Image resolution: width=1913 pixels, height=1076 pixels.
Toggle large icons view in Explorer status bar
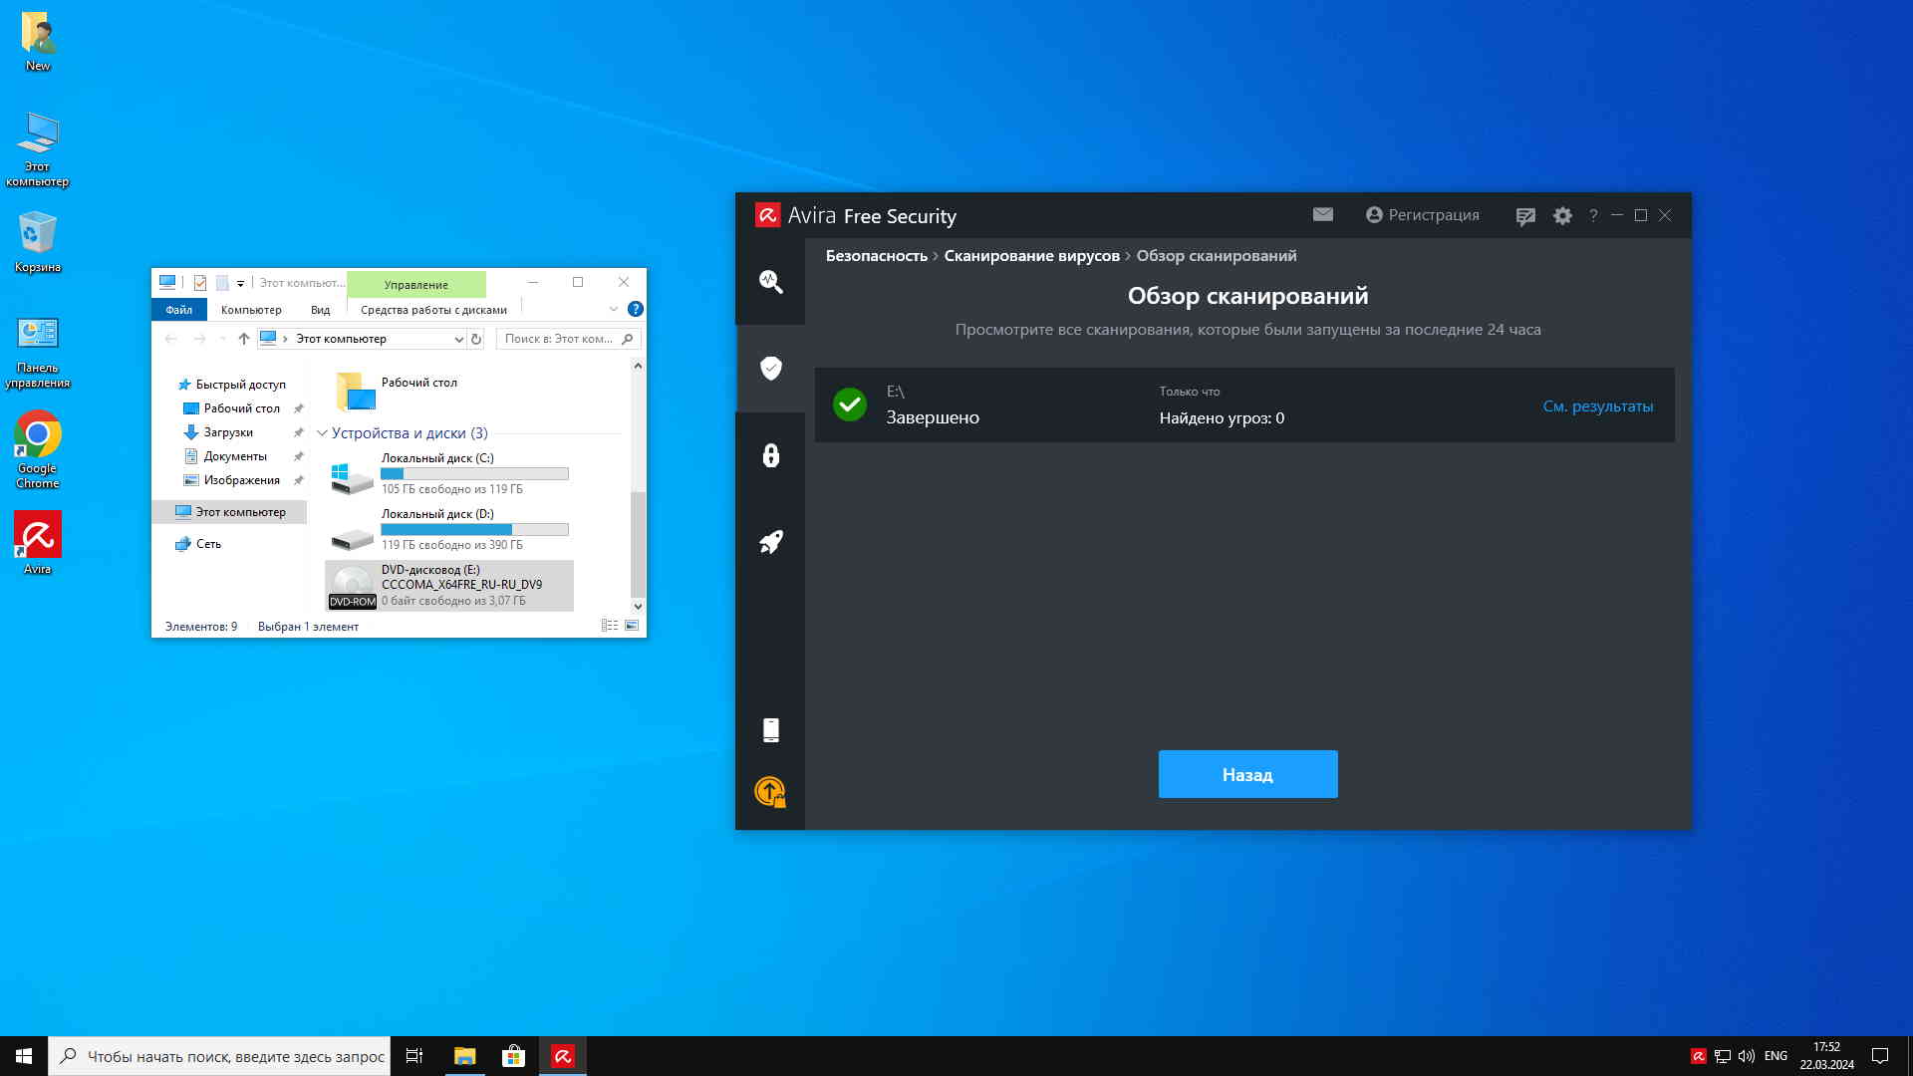coord(632,626)
